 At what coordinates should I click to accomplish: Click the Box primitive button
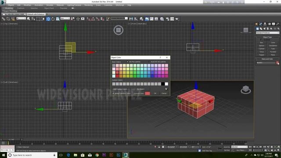[262, 43]
